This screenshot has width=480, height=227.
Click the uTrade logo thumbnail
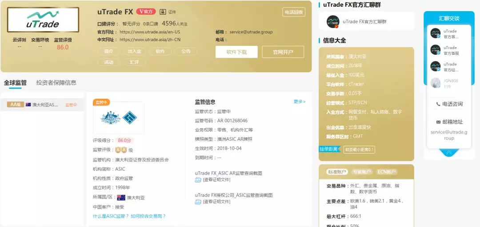click(43, 20)
